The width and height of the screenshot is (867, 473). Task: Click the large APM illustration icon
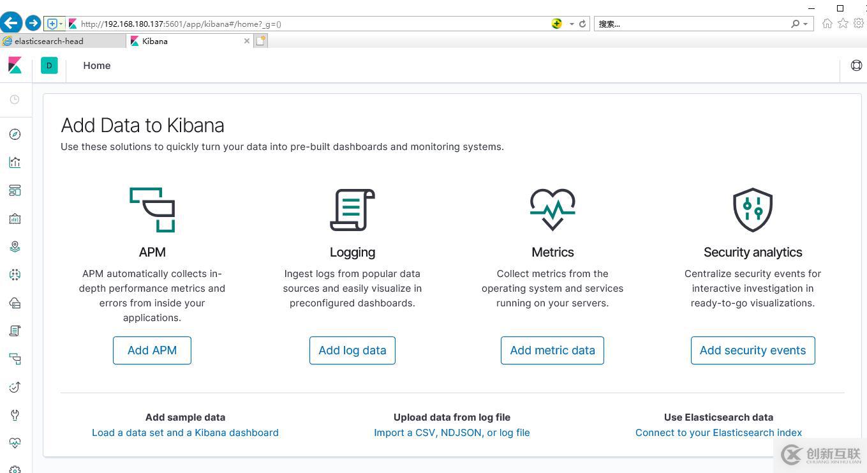click(152, 210)
